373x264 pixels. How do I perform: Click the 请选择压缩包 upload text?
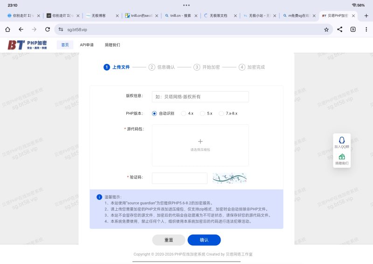coord(200,150)
